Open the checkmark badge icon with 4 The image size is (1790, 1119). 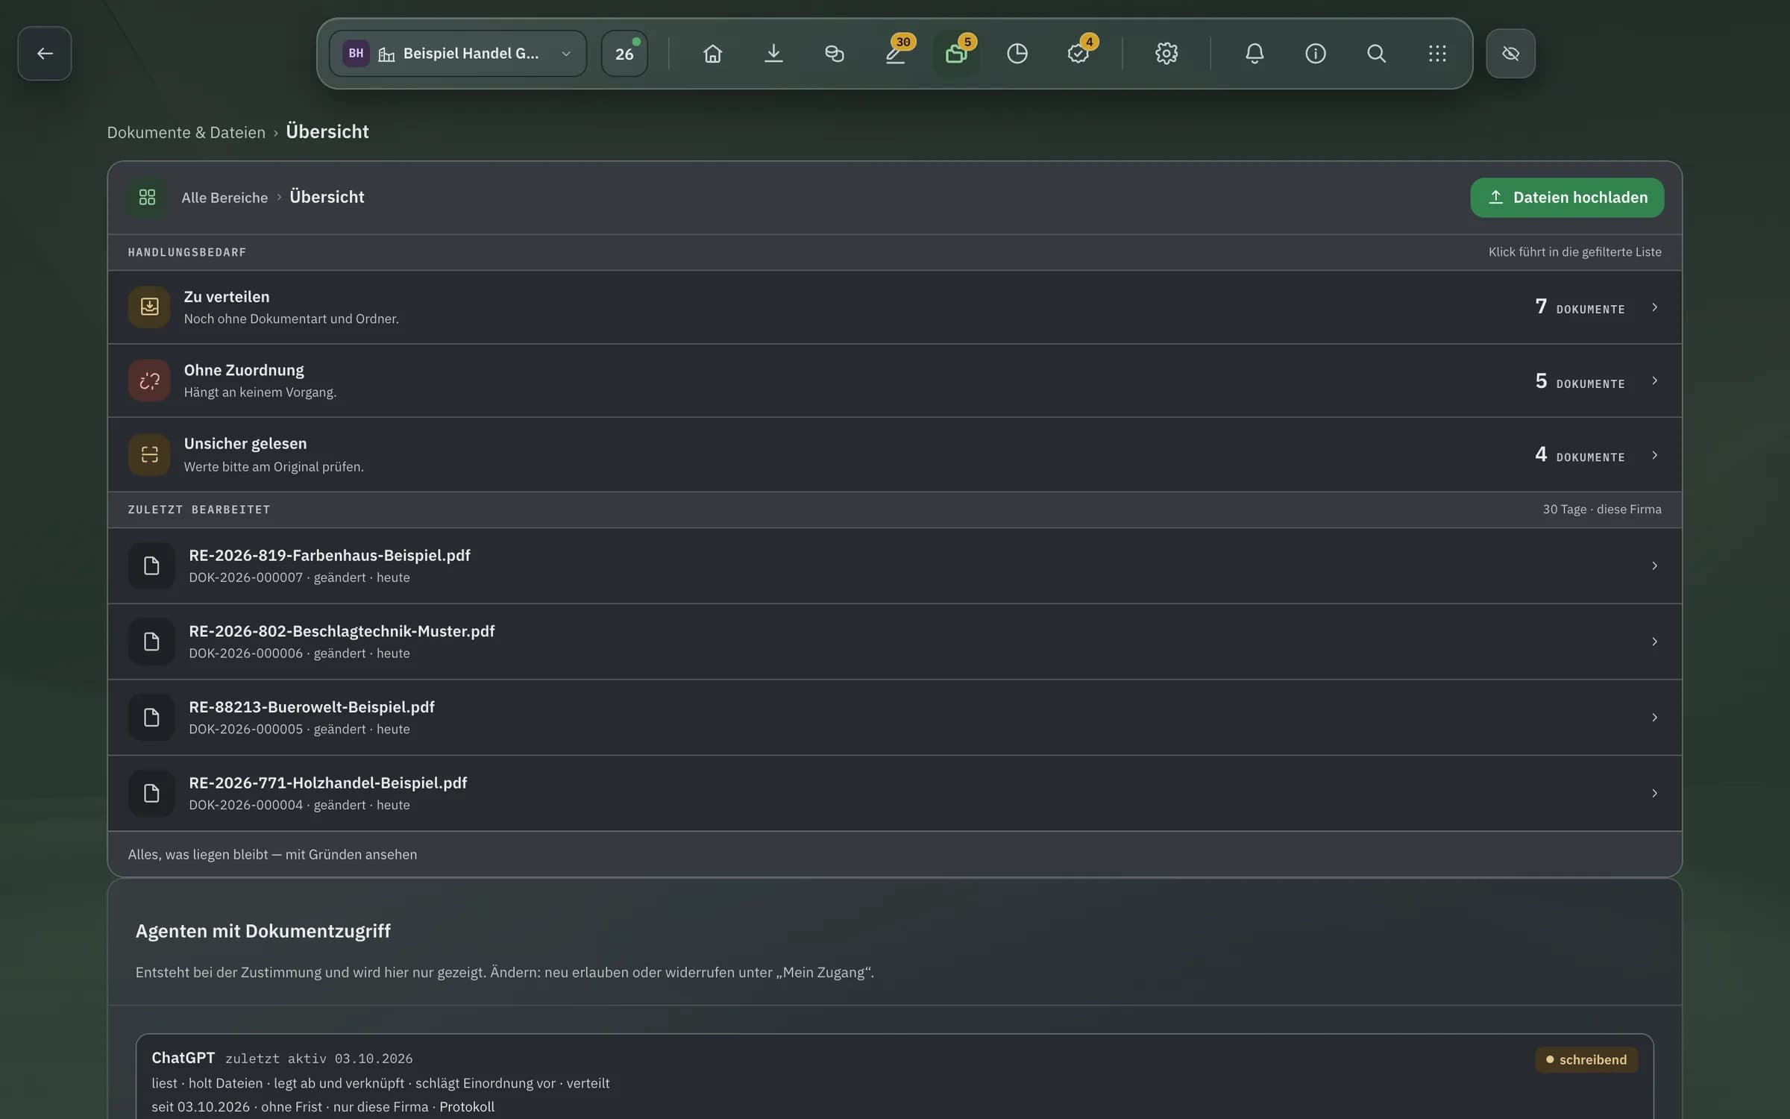click(x=1078, y=53)
